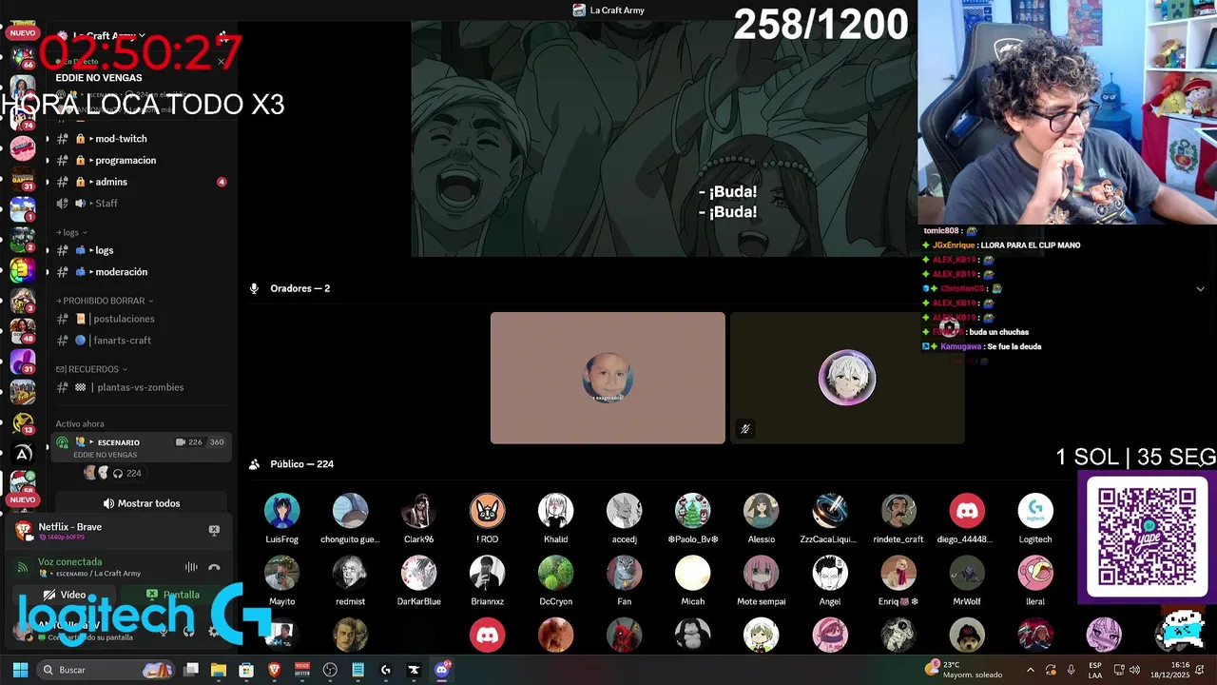Click muted stream icon on speaker tile
The height and width of the screenshot is (685, 1217).
coord(744,429)
